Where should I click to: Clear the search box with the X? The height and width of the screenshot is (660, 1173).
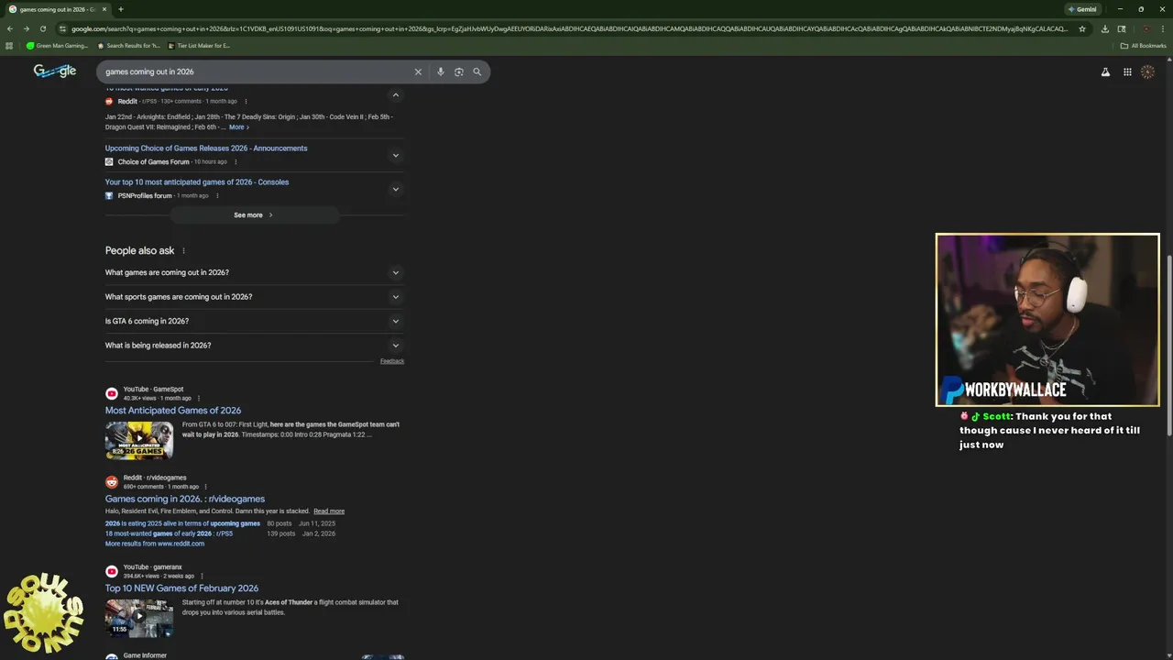[418, 71]
